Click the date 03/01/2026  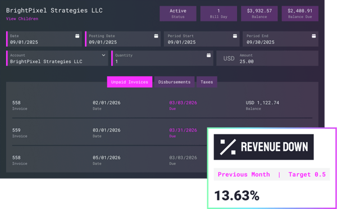[107, 130]
